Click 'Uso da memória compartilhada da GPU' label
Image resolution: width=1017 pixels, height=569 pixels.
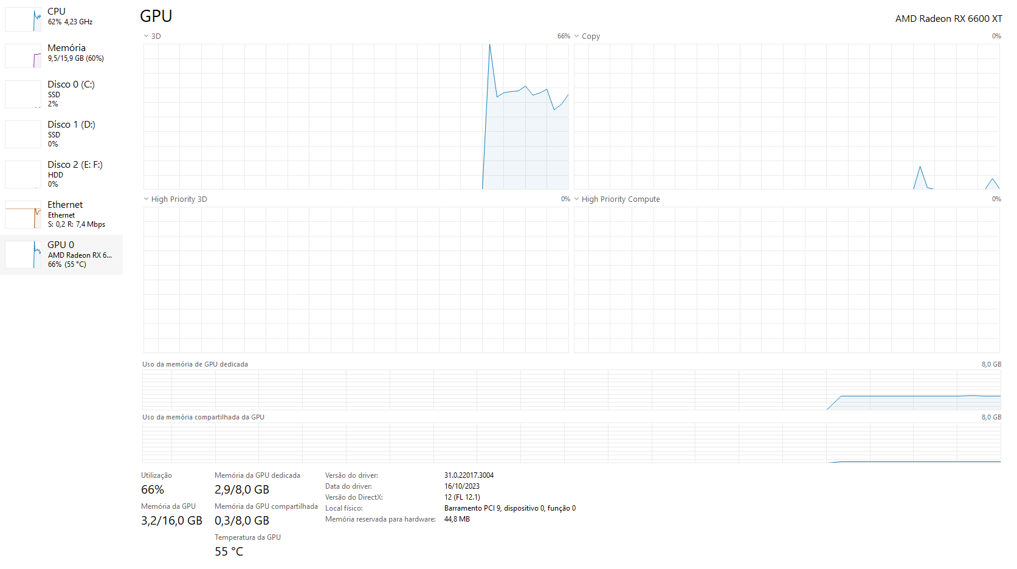pos(203,417)
